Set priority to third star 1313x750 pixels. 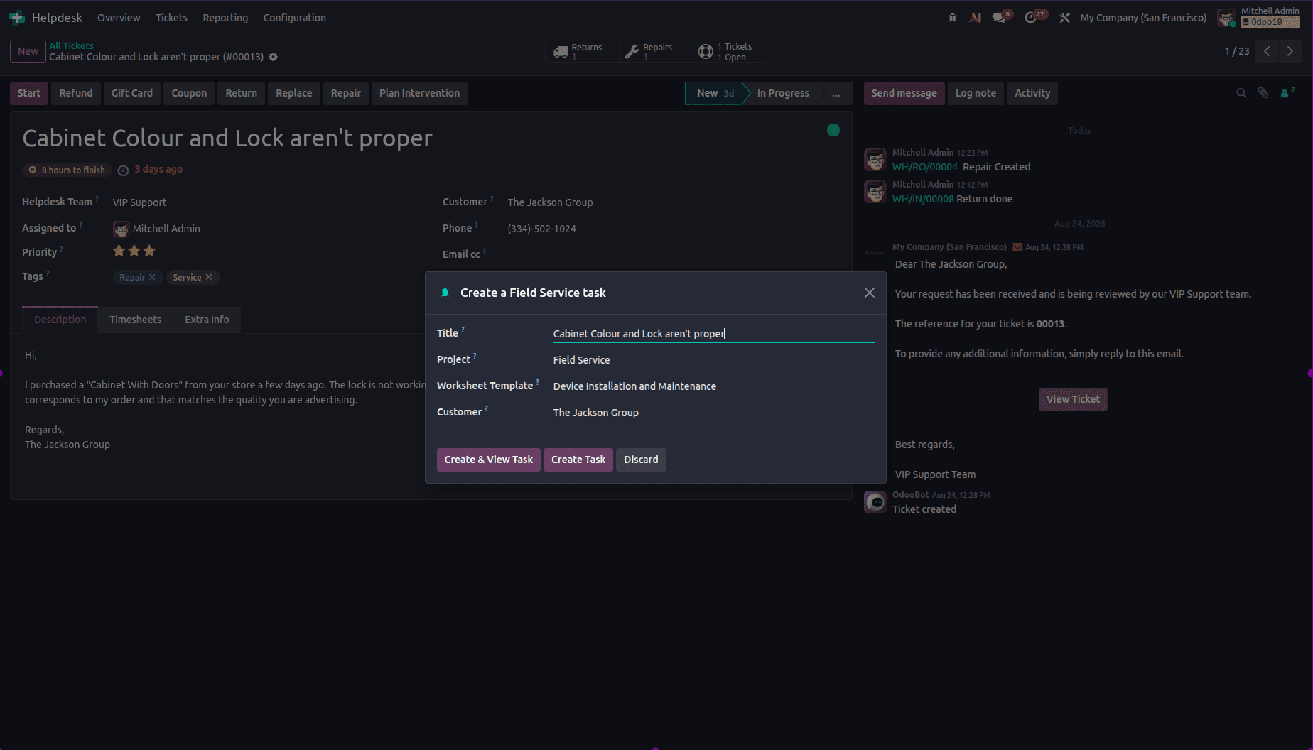149,251
